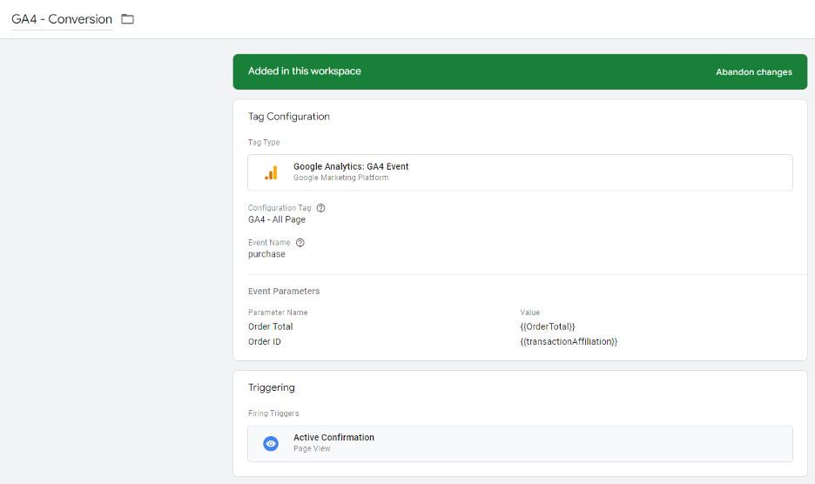The height and width of the screenshot is (484, 815).
Task: Open the Event Name help icon
Action: (x=300, y=243)
